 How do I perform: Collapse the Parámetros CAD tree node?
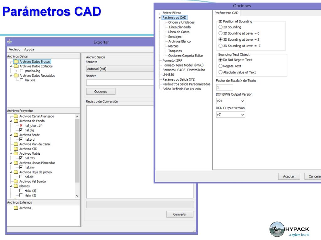click(x=160, y=18)
